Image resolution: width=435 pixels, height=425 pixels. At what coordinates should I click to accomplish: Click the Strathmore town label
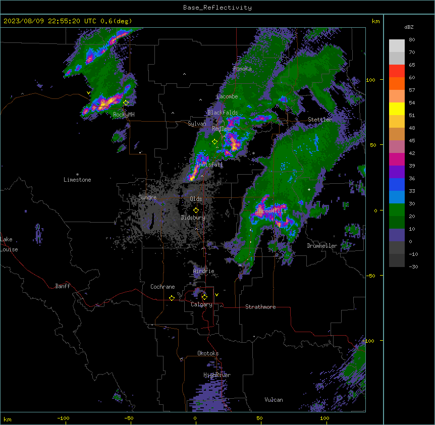(260, 307)
